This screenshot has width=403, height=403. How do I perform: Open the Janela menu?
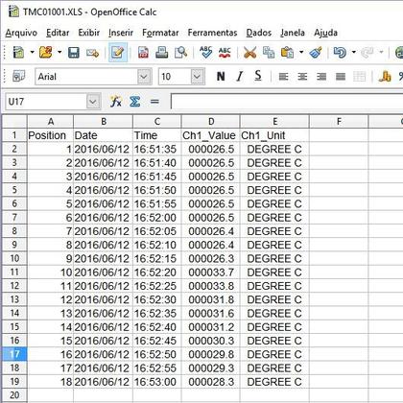293,33
